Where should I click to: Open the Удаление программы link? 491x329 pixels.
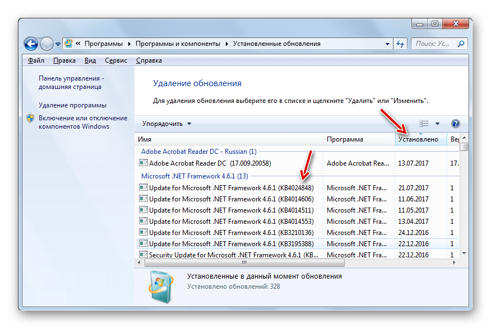click(72, 105)
